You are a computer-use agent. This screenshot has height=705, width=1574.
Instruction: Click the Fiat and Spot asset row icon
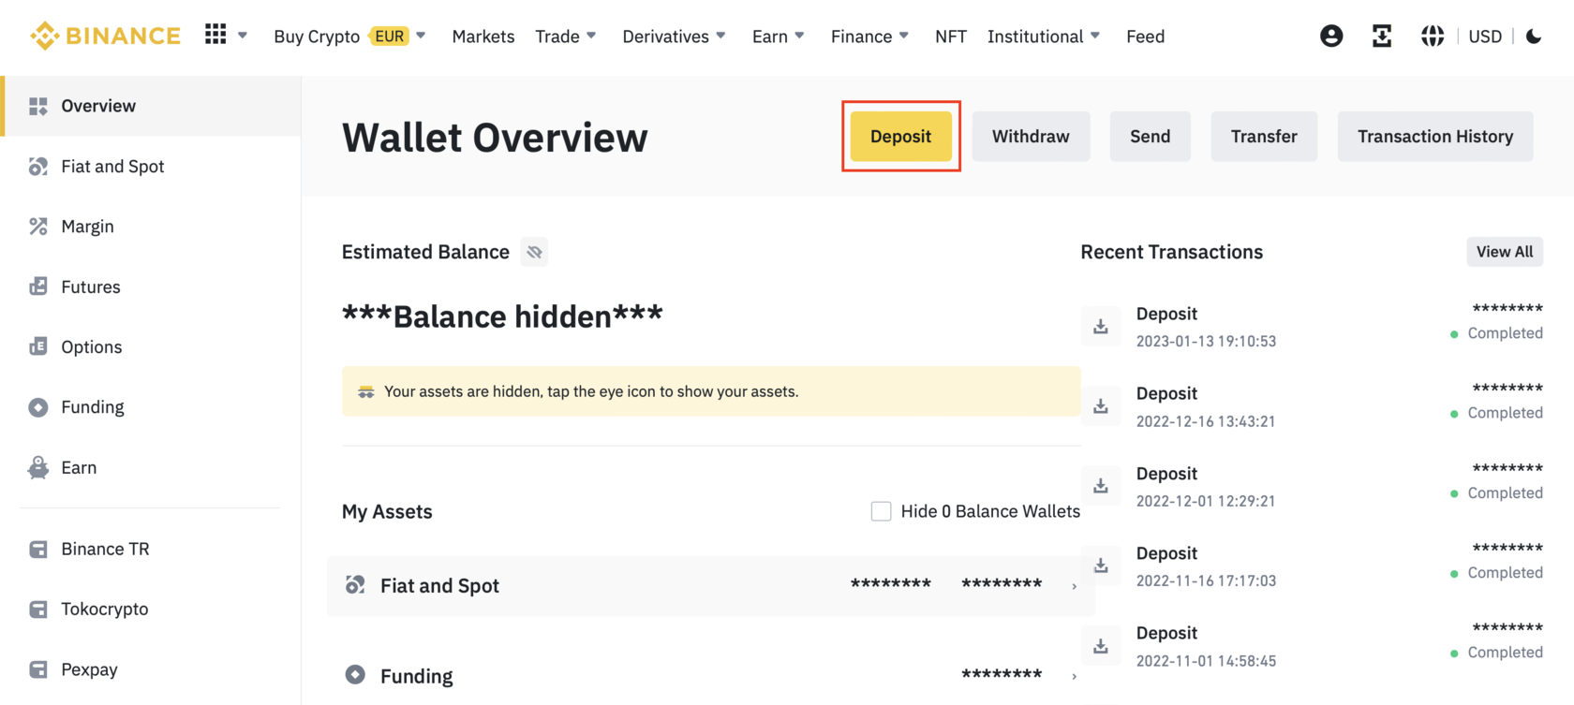click(x=355, y=585)
